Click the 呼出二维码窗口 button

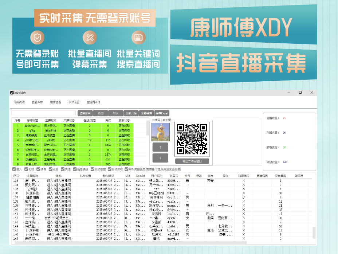[192, 161]
